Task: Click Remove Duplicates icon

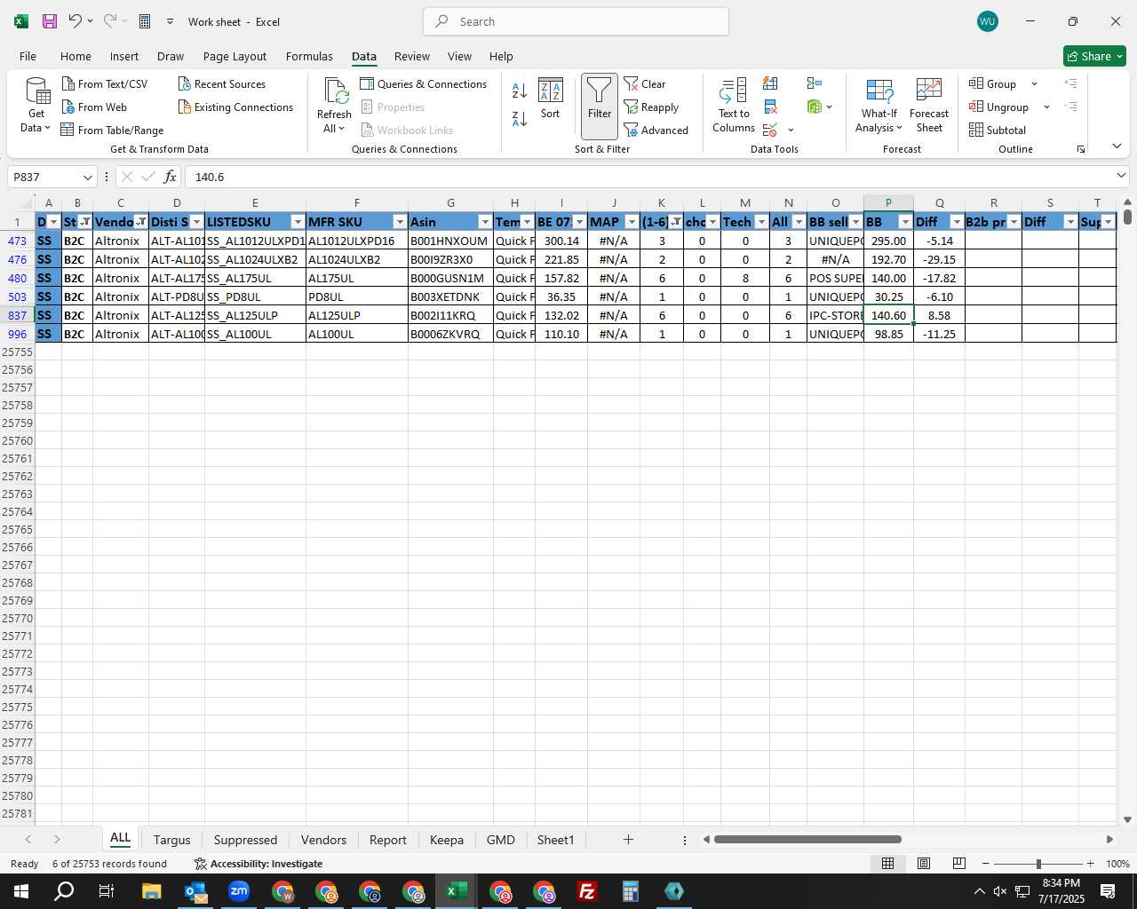Action: tap(770, 107)
